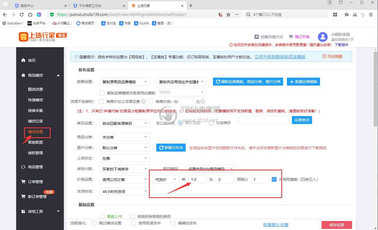Screen dimensions: 378x230
Task: Open 授权管理 in the sidebar
Action: (x=35, y=153)
